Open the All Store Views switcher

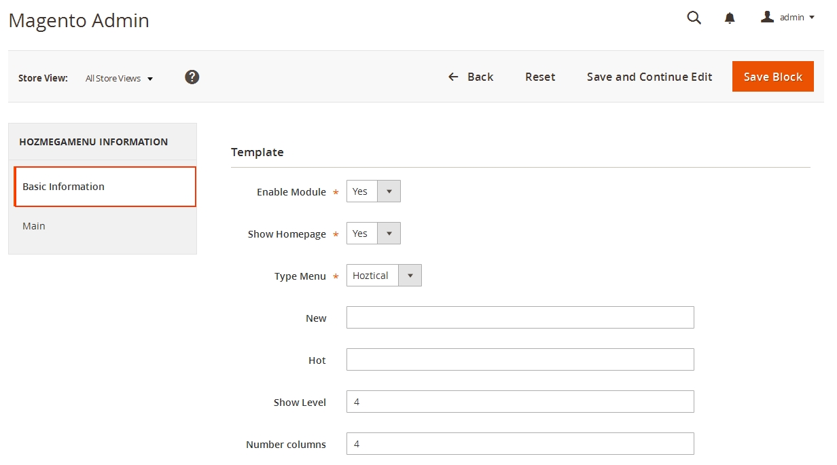click(x=119, y=79)
